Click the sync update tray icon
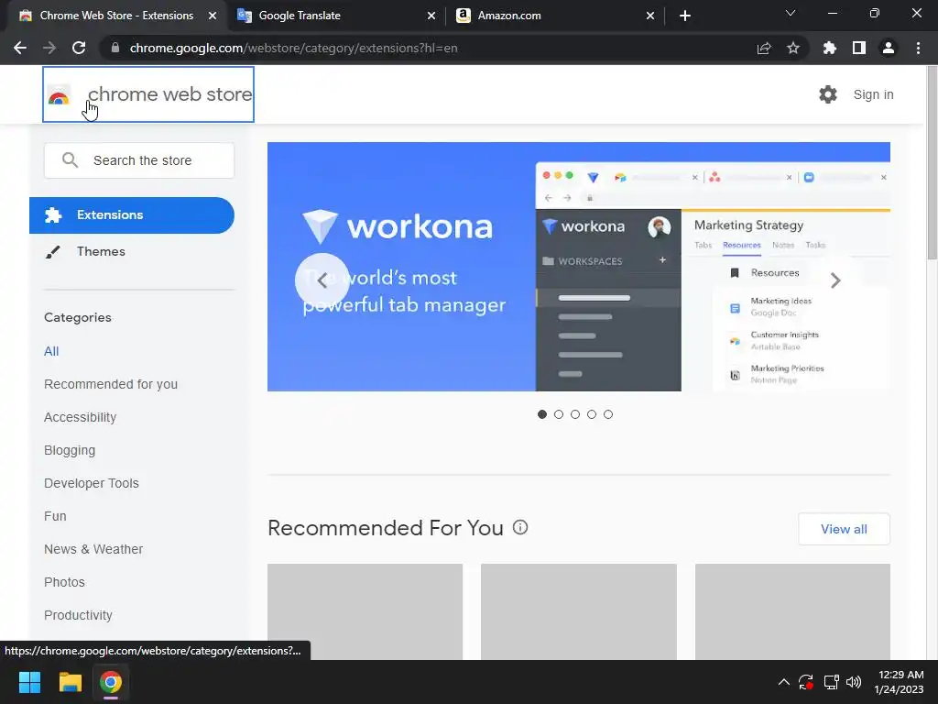The image size is (938, 704). click(x=806, y=682)
